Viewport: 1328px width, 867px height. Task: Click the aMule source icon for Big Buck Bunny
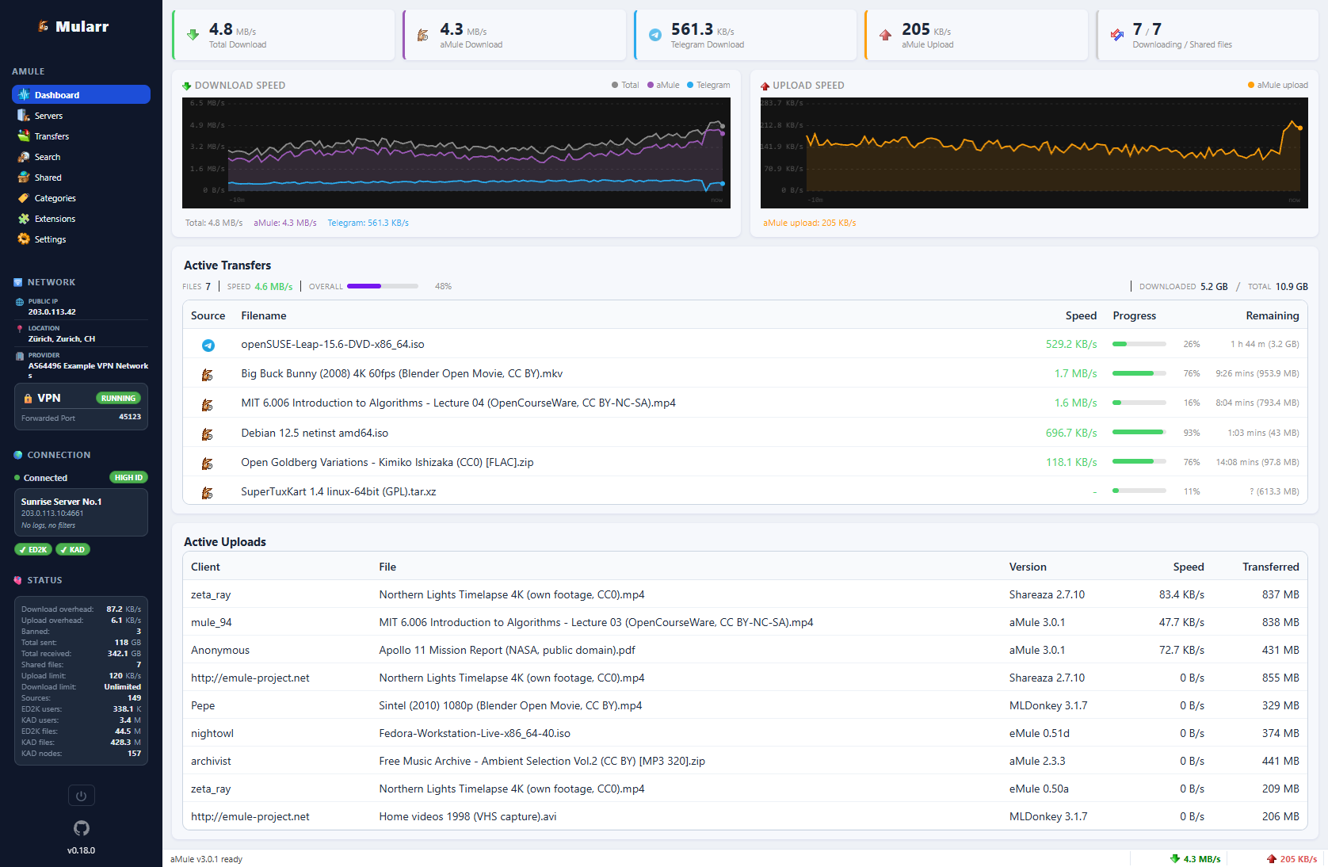(208, 374)
